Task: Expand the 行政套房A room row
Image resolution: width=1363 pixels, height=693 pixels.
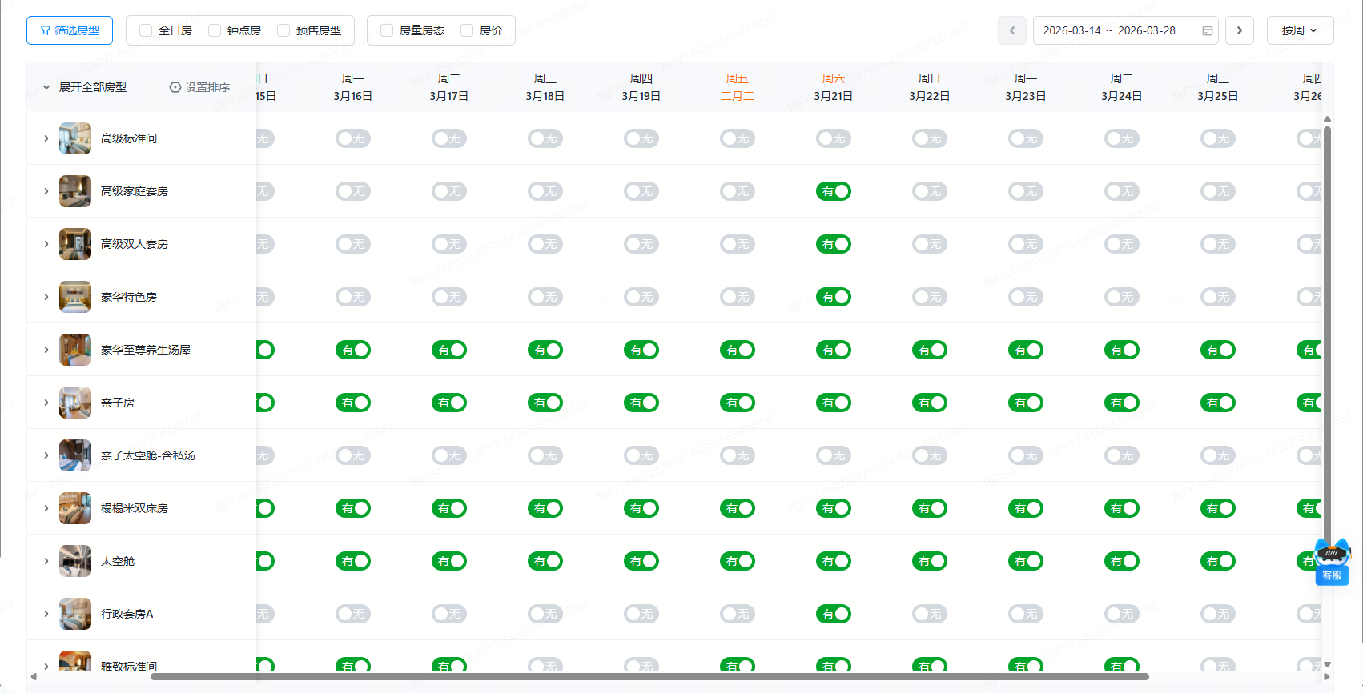Action: [46, 614]
